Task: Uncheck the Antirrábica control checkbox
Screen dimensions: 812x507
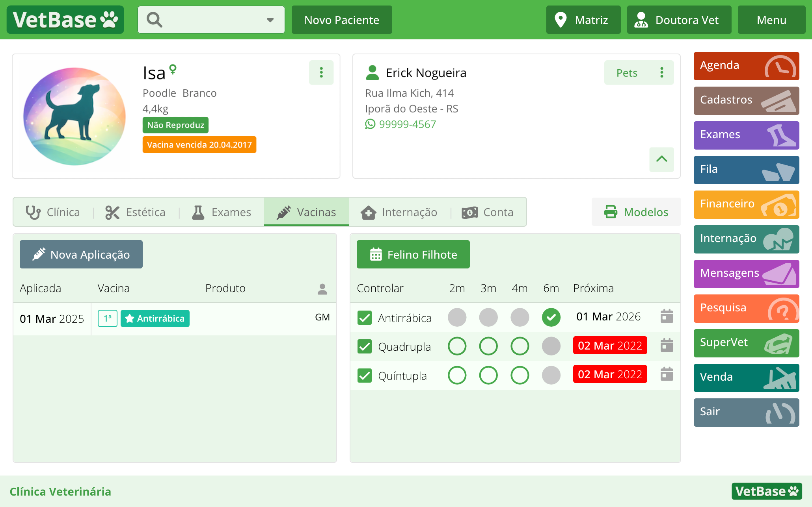Action: pyautogui.click(x=365, y=318)
